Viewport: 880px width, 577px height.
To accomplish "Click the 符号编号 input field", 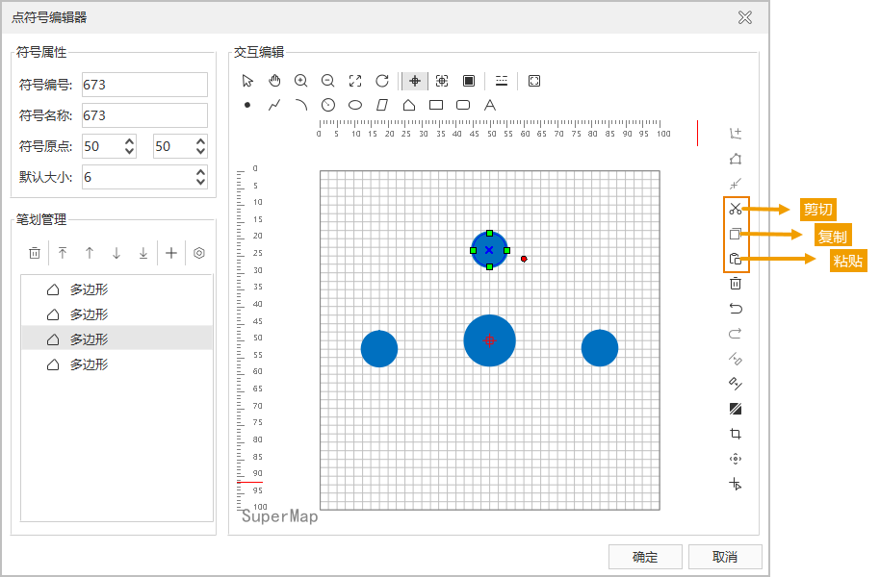I will click(x=144, y=85).
